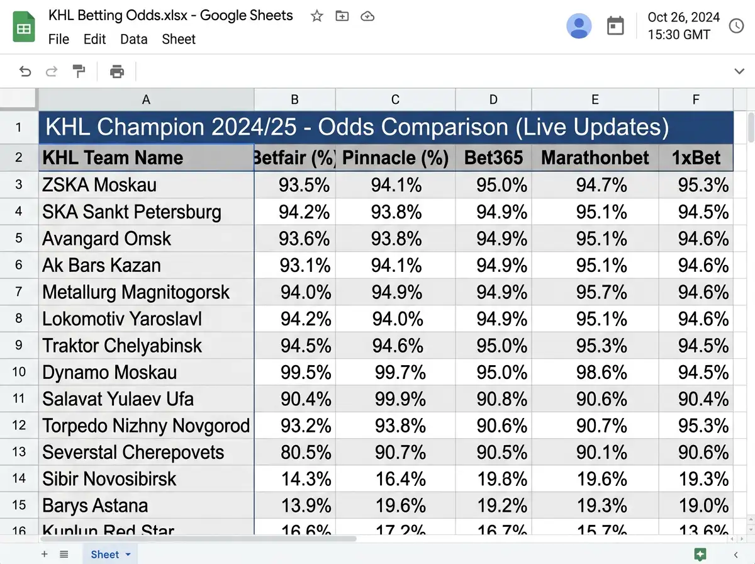
Task: Open the File menu
Action: click(x=59, y=39)
